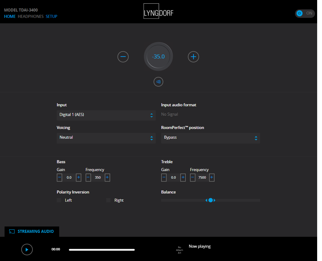Click the HOME navigation link

[10, 16]
